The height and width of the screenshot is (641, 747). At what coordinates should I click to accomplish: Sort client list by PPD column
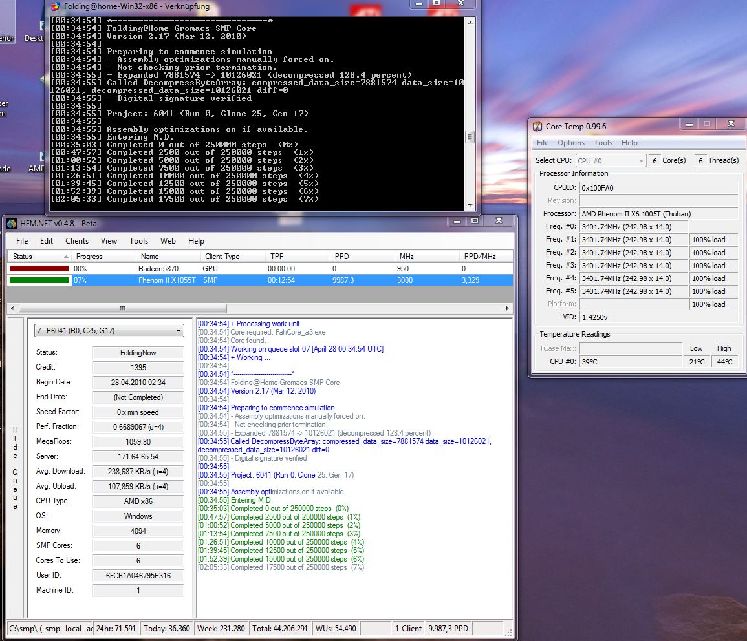362,257
